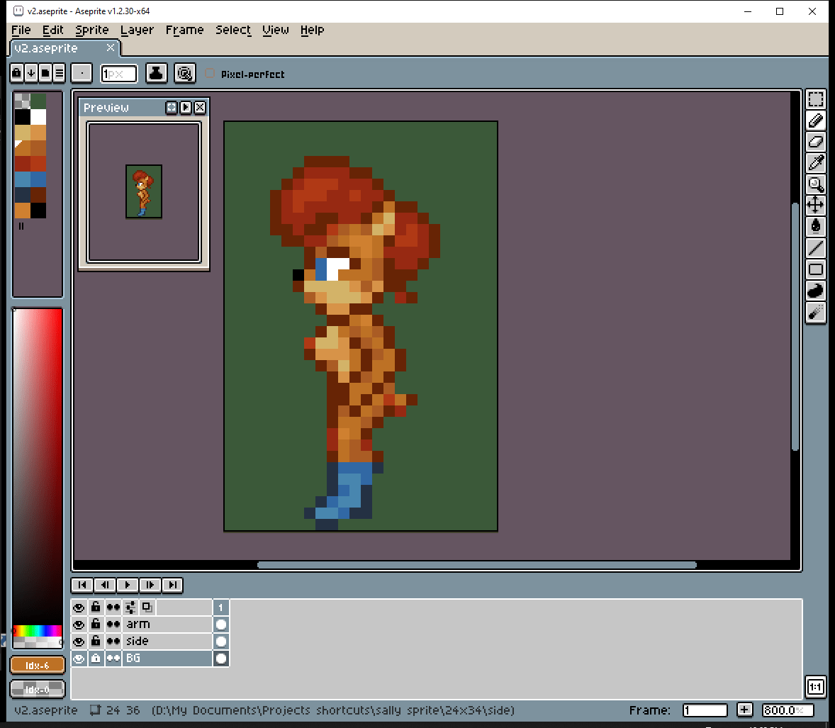This screenshot has width=835, height=728.
Task: Pick the Eyedropper tool
Action: pyautogui.click(x=816, y=163)
